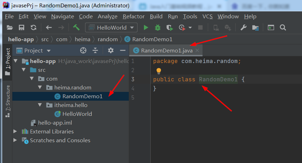This screenshot has width=302, height=163.
Task: Click src in the breadcrumb bar
Action: pos(45,39)
